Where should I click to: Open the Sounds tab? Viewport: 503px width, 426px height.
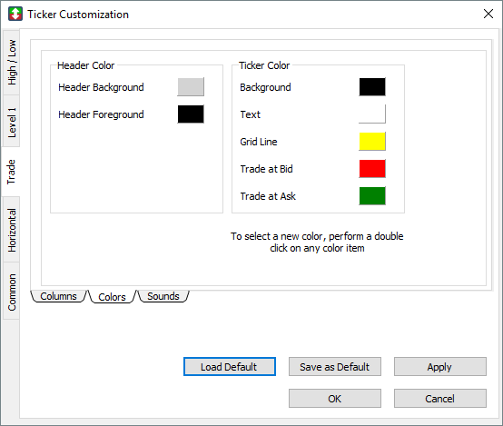tap(163, 296)
